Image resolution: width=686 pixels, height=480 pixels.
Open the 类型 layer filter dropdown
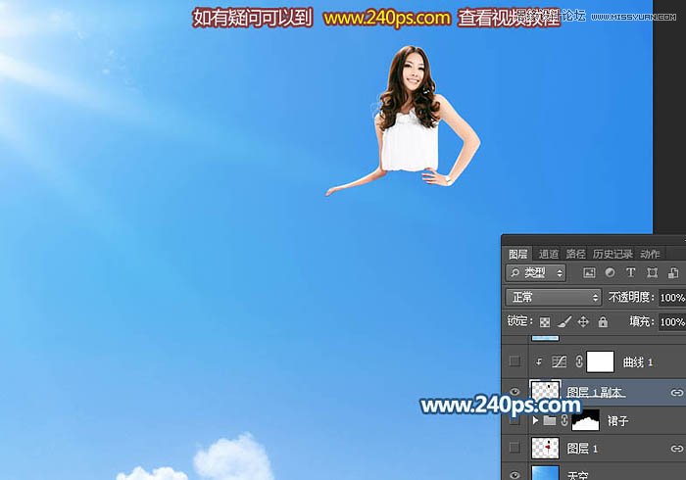click(536, 272)
